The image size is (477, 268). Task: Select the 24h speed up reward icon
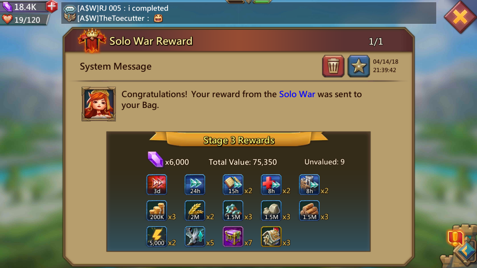195,185
